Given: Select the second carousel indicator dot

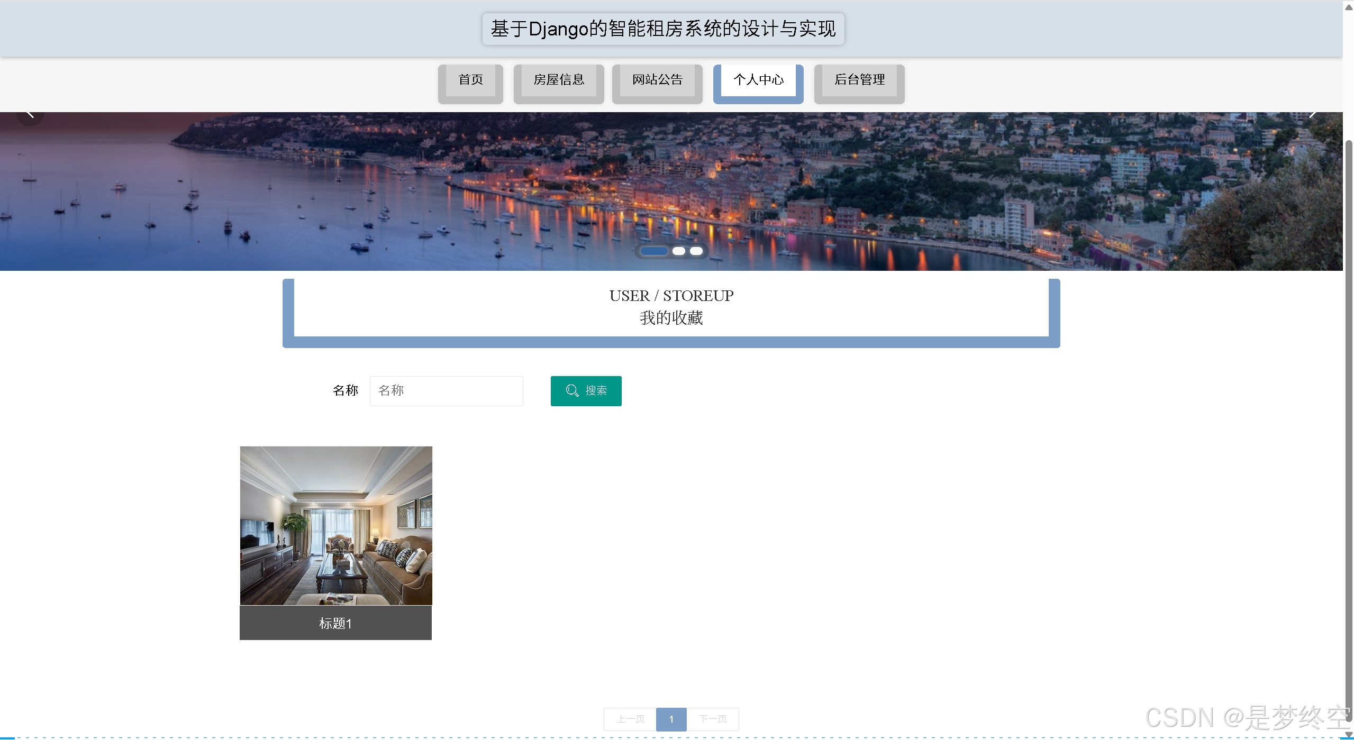Looking at the screenshot, I should pyautogui.click(x=679, y=251).
